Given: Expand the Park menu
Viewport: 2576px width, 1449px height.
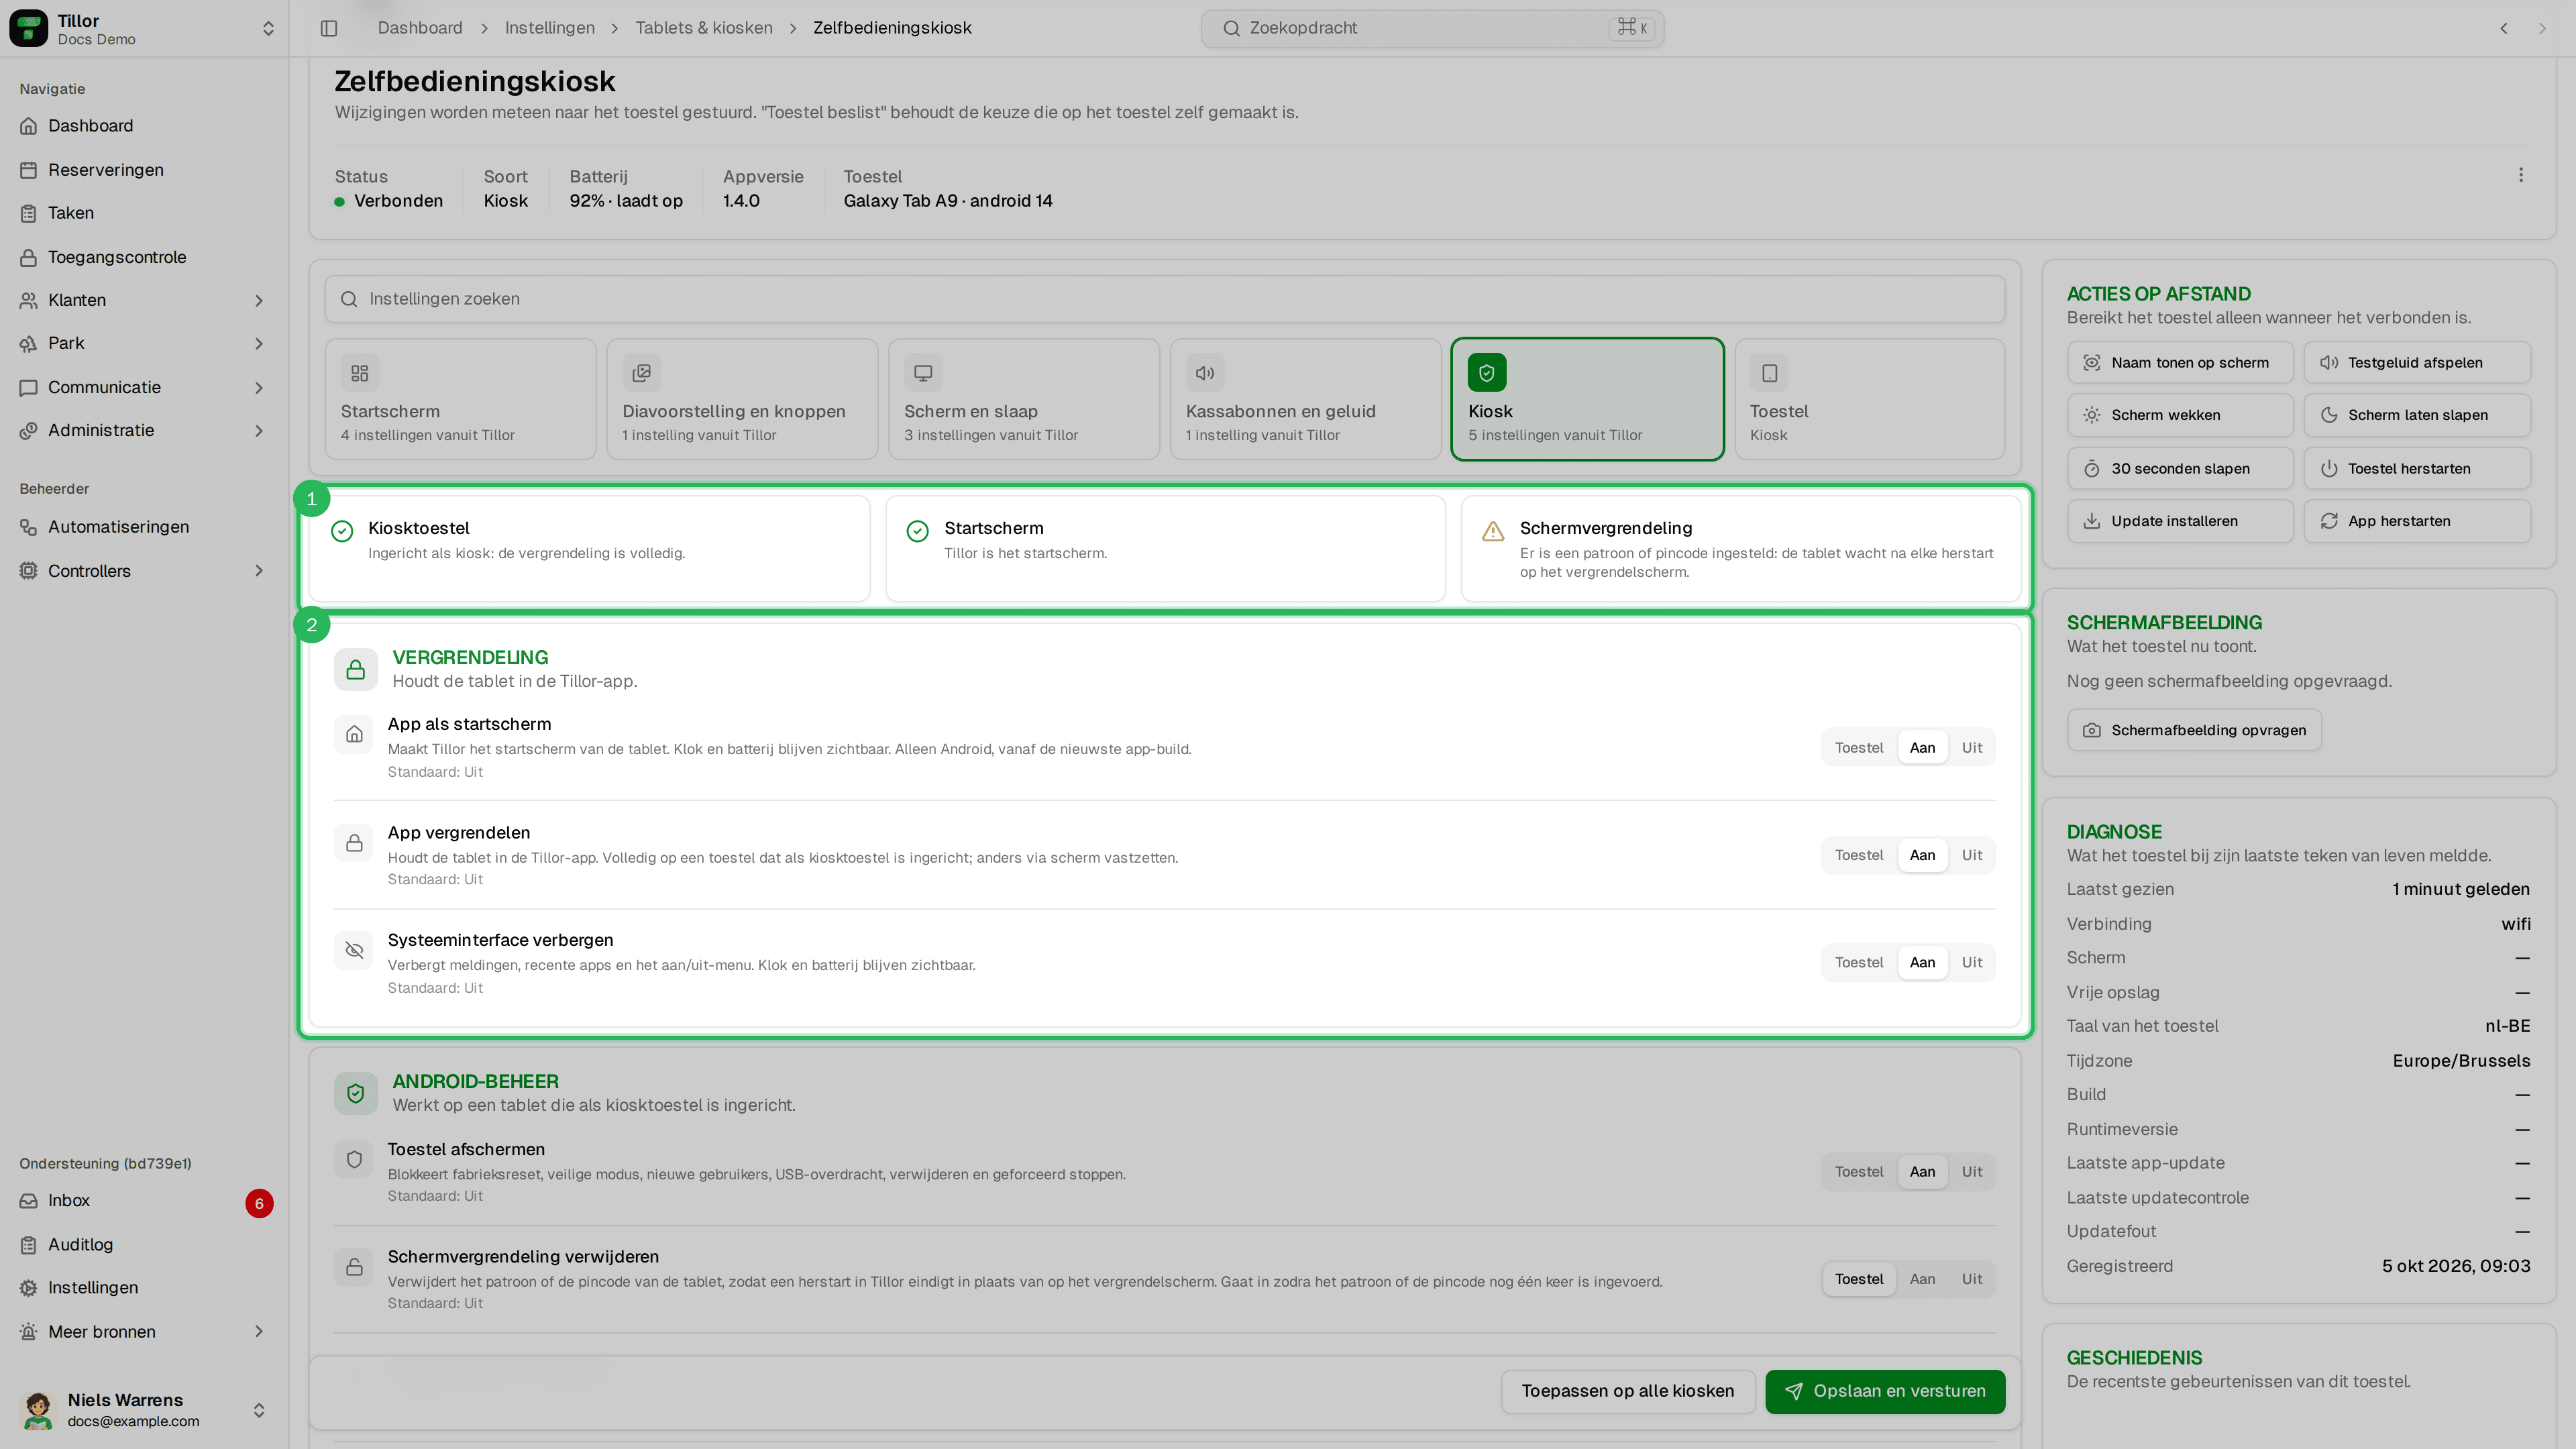Looking at the screenshot, I should pos(144,343).
